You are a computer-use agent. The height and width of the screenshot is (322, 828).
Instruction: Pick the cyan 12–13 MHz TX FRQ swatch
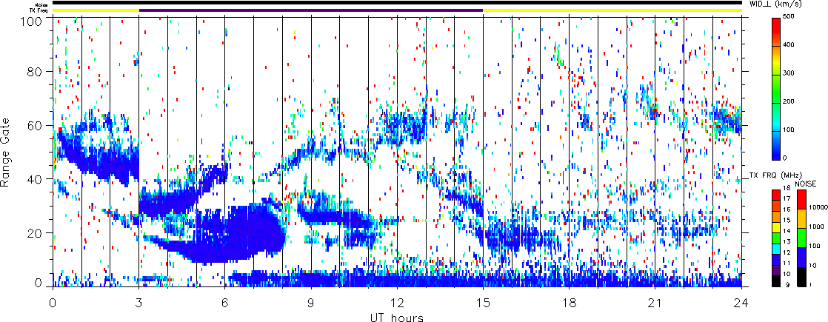tap(775, 249)
